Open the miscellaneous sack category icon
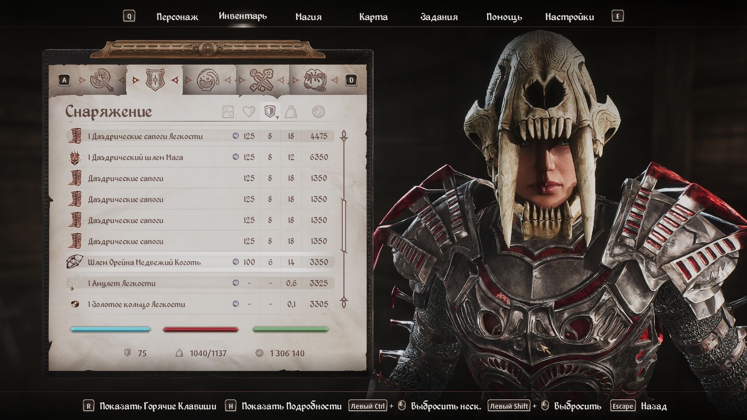747x420 pixels. (x=315, y=80)
